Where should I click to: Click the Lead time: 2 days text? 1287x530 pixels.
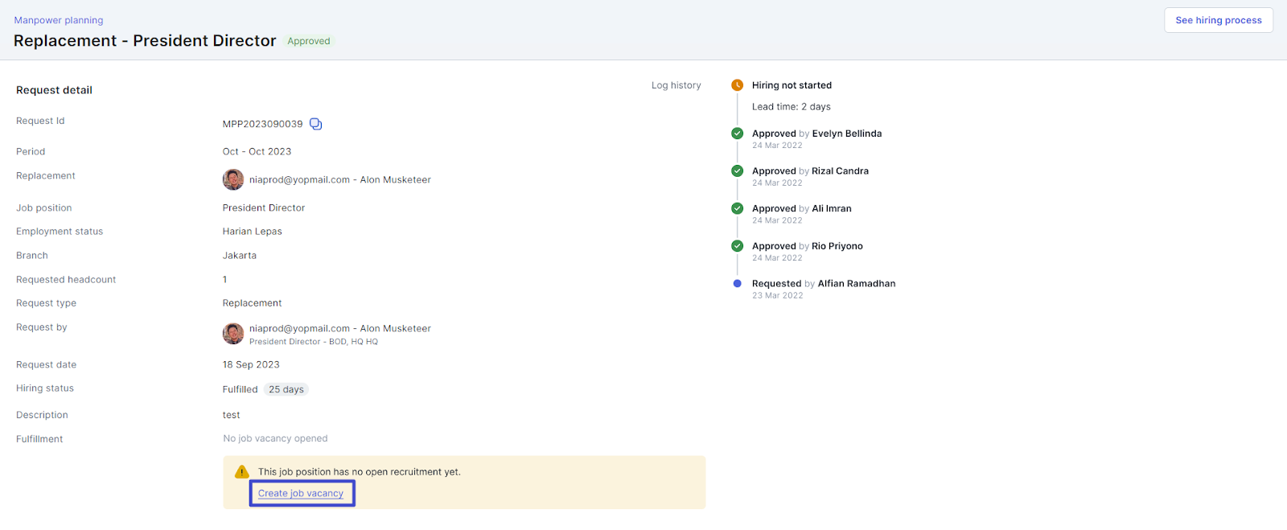(791, 107)
